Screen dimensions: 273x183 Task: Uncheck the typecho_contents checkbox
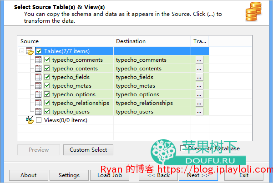point(47,68)
